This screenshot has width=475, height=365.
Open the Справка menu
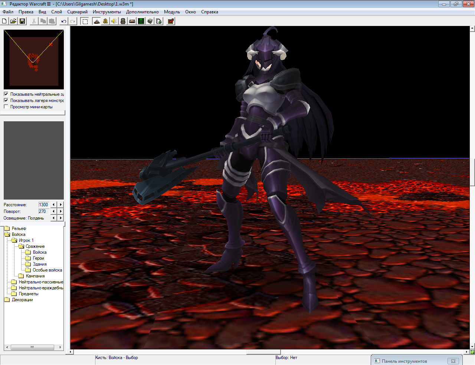coord(210,12)
